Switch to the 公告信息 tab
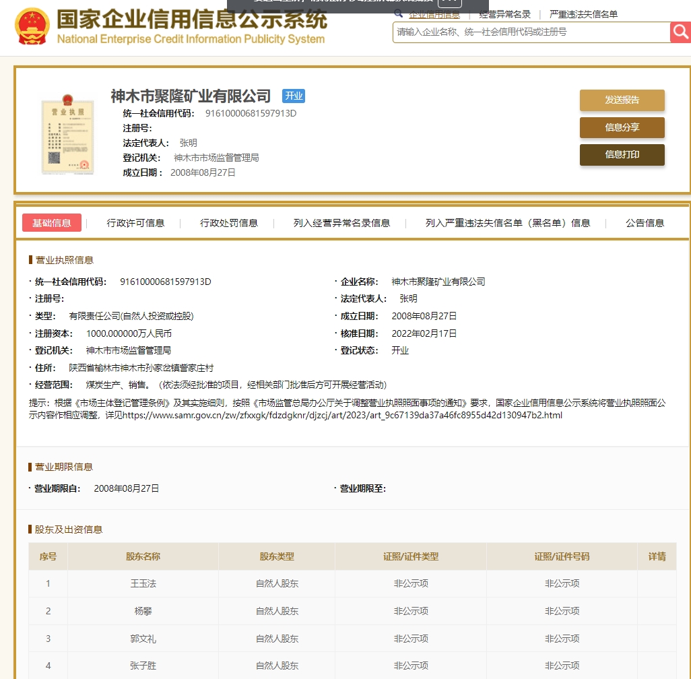691x679 pixels. [645, 223]
